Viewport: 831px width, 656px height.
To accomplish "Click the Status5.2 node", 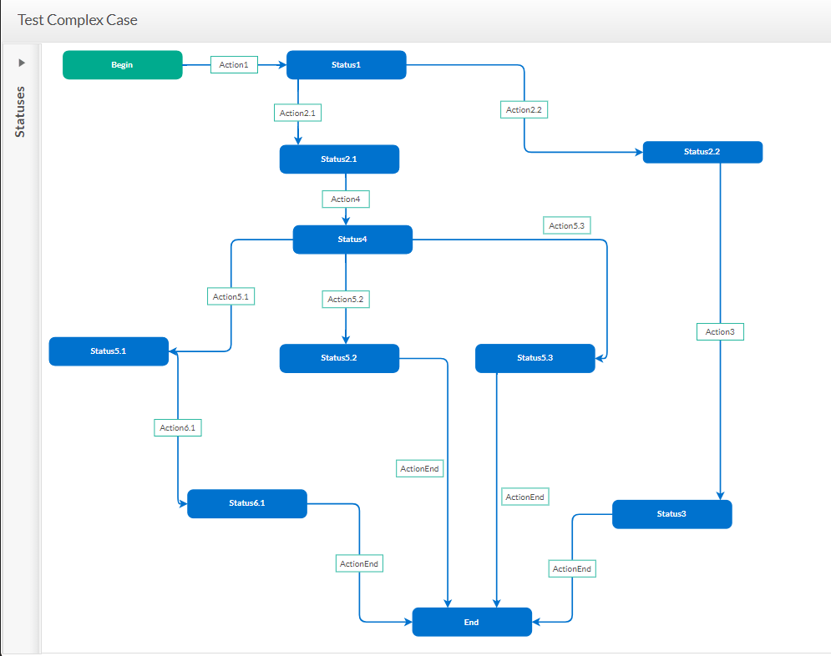I will tap(339, 358).
